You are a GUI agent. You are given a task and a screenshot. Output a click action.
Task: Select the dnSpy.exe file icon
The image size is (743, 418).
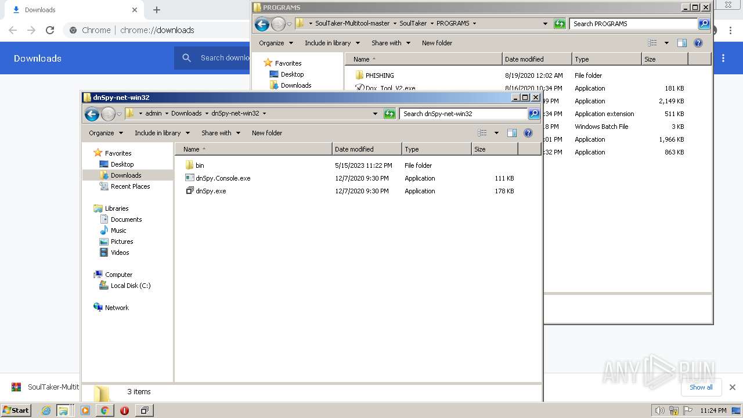[190, 191]
